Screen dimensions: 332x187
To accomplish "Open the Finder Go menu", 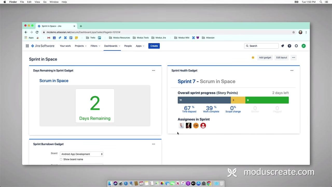I will pyautogui.click(x=45, y=2).
